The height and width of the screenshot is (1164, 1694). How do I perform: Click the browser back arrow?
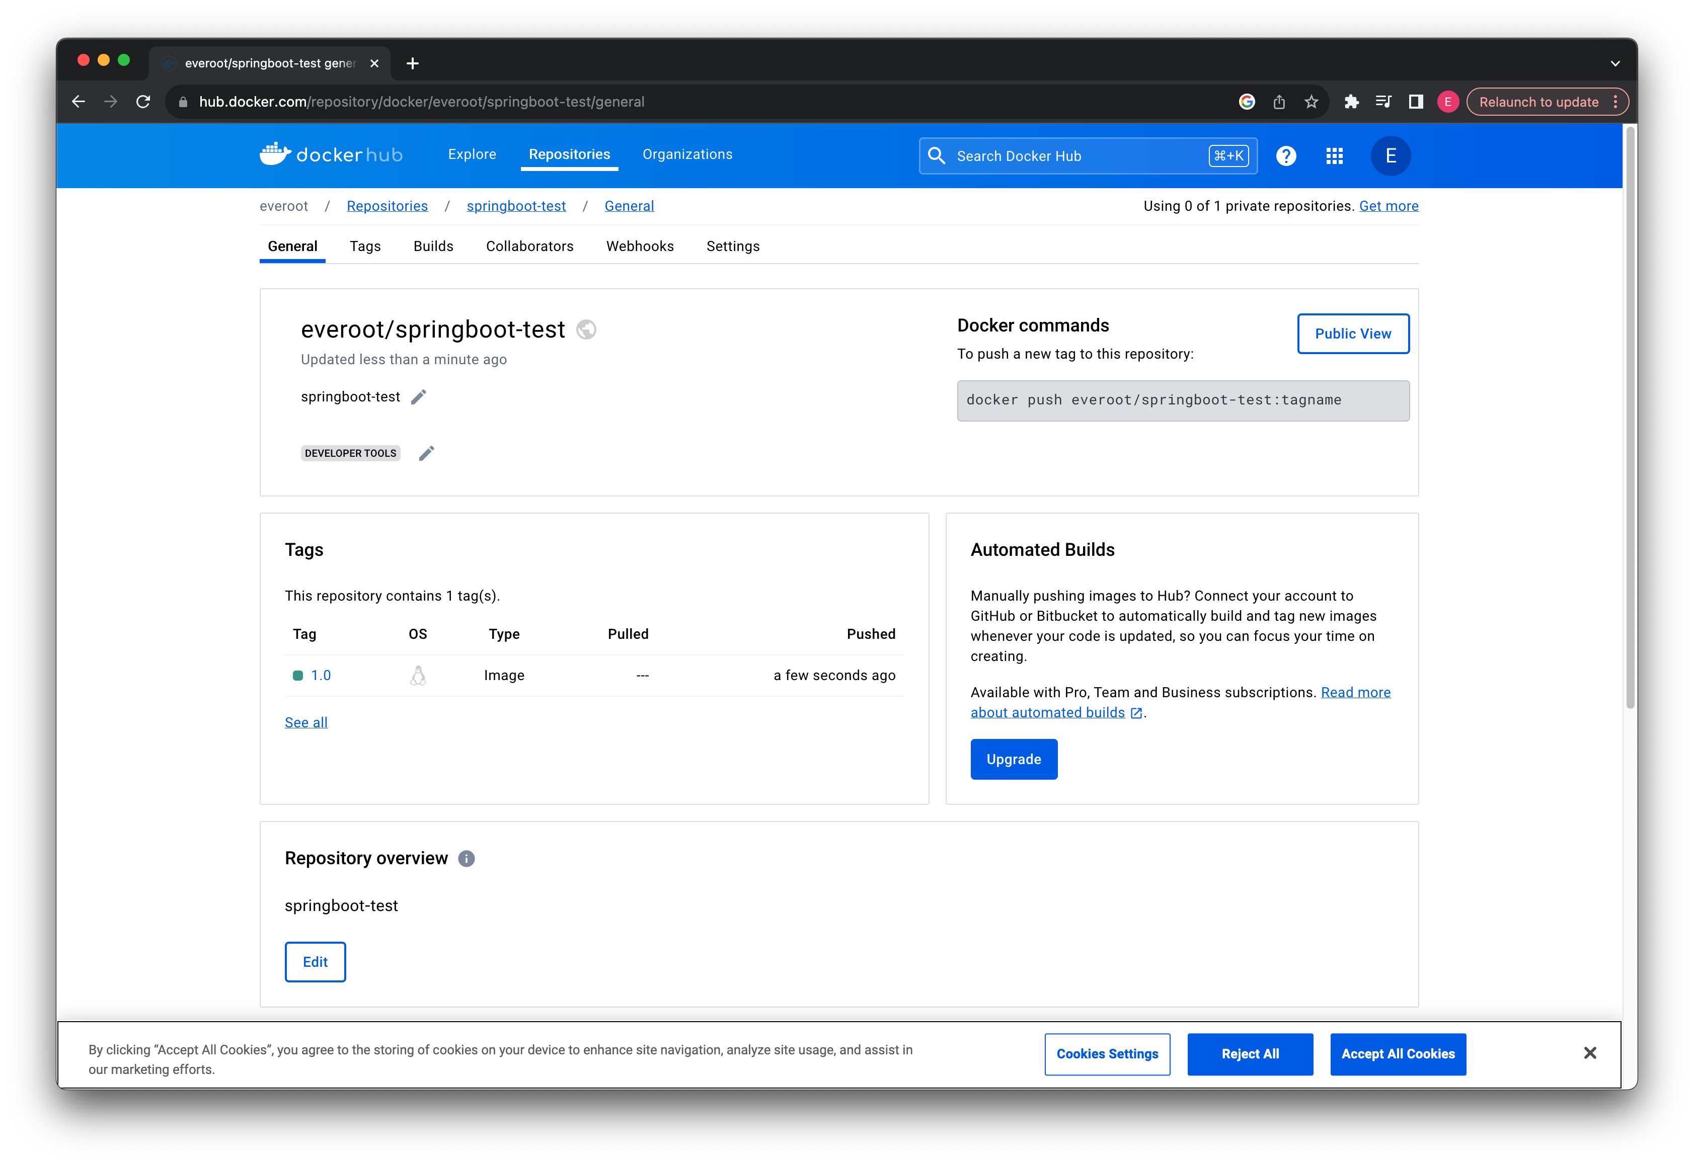coord(79,102)
